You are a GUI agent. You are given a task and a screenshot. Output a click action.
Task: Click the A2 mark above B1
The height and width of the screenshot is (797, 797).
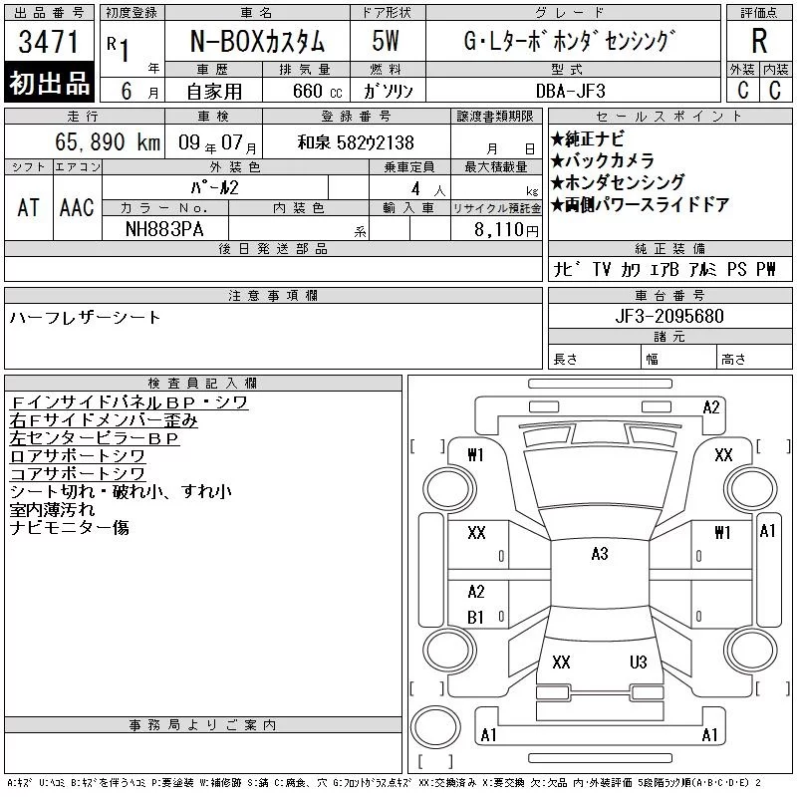pyautogui.click(x=476, y=592)
